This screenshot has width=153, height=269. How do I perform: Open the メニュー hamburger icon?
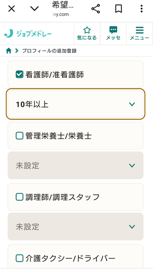139,30
